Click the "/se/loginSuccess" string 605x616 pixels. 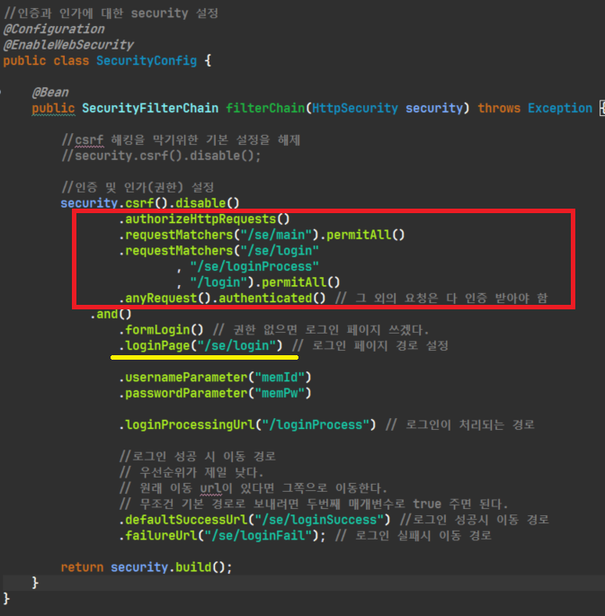point(319,520)
